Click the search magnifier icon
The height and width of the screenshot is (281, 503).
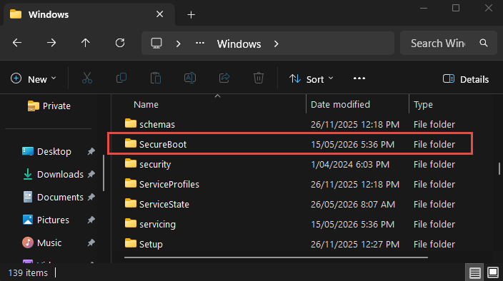coord(484,43)
